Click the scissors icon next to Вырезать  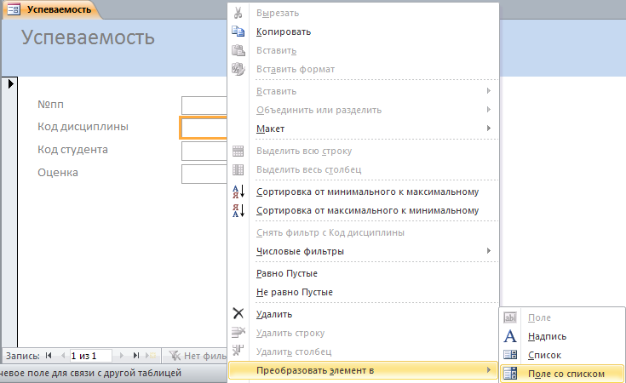coord(238,13)
